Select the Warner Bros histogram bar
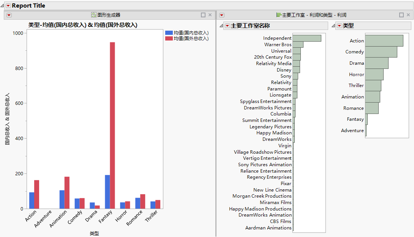The width and height of the screenshot is (414, 237). (x=298, y=44)
